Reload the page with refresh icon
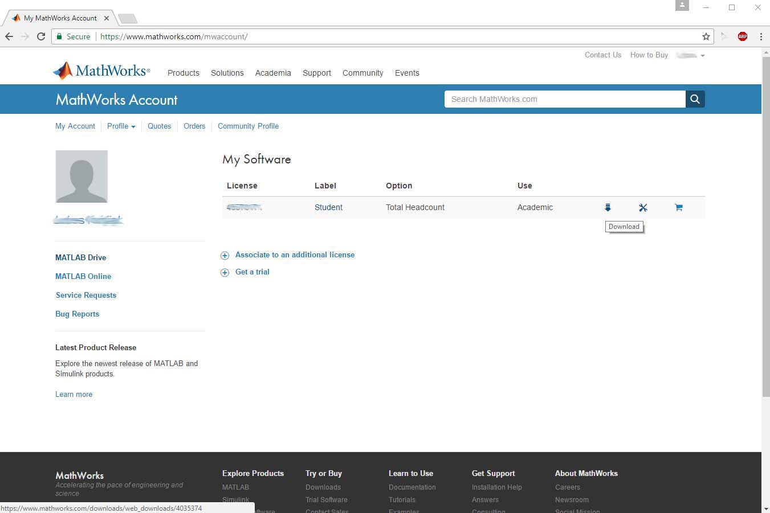This screenshot has height=513, width=770. 41,36
